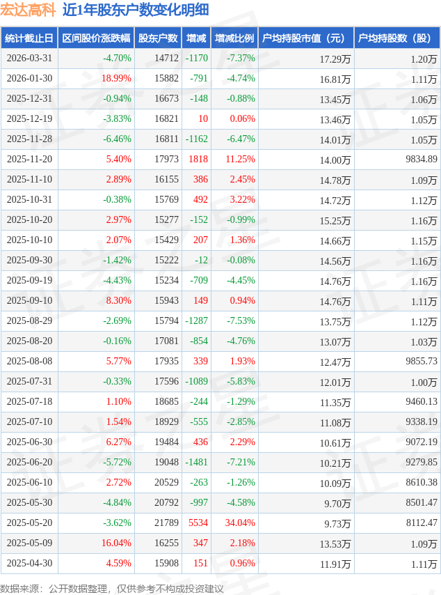Click the 34.04% change ratio cell
Viewport: 441px width, 595px height.
pos(239,523)
